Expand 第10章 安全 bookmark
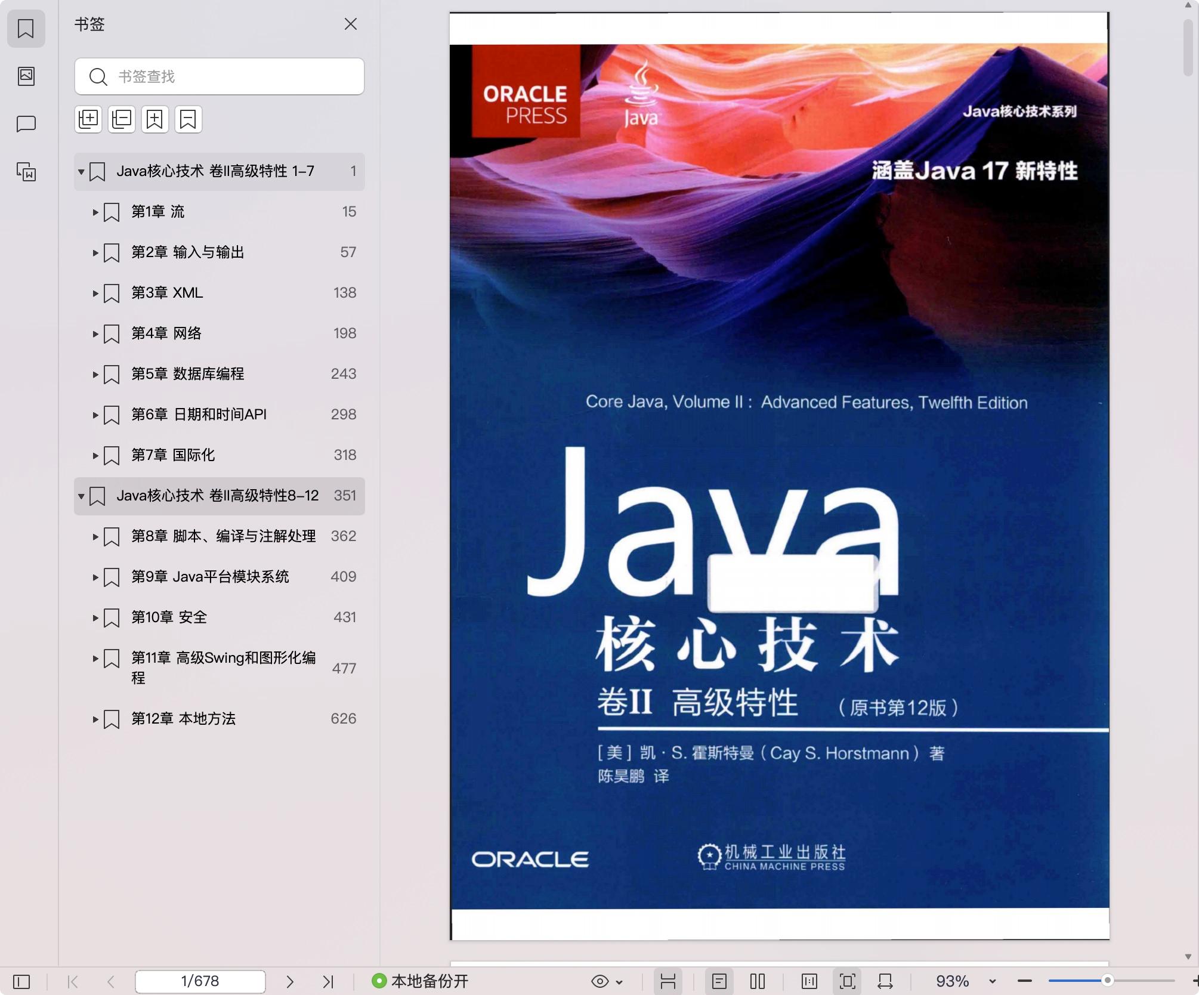This screenshot has height=995, width=1199. (x=95, y=617)
